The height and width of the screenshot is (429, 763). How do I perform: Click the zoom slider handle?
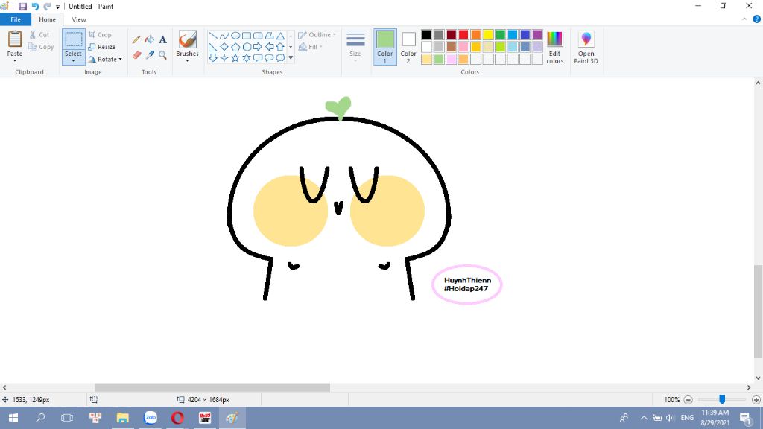coord(722,399)
